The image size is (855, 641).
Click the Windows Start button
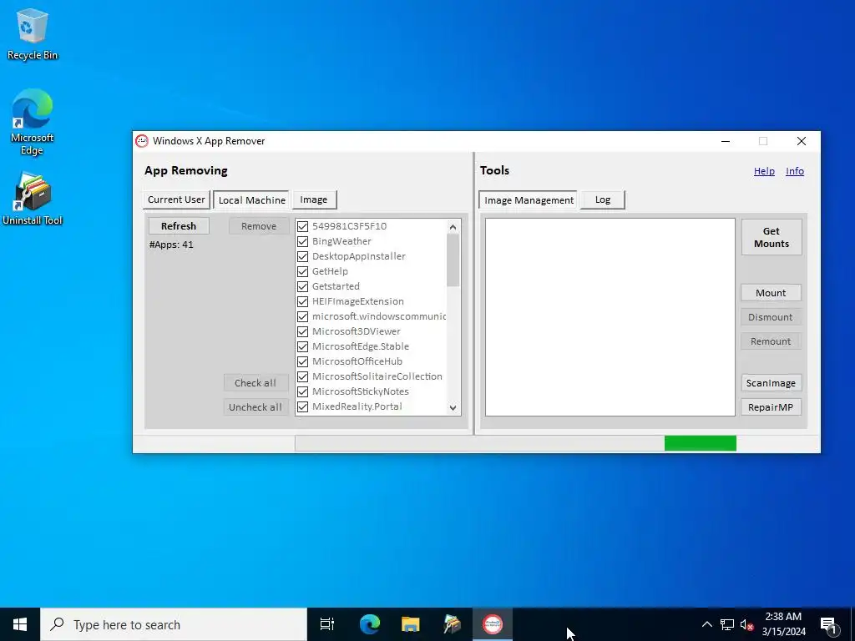point(20,624)
